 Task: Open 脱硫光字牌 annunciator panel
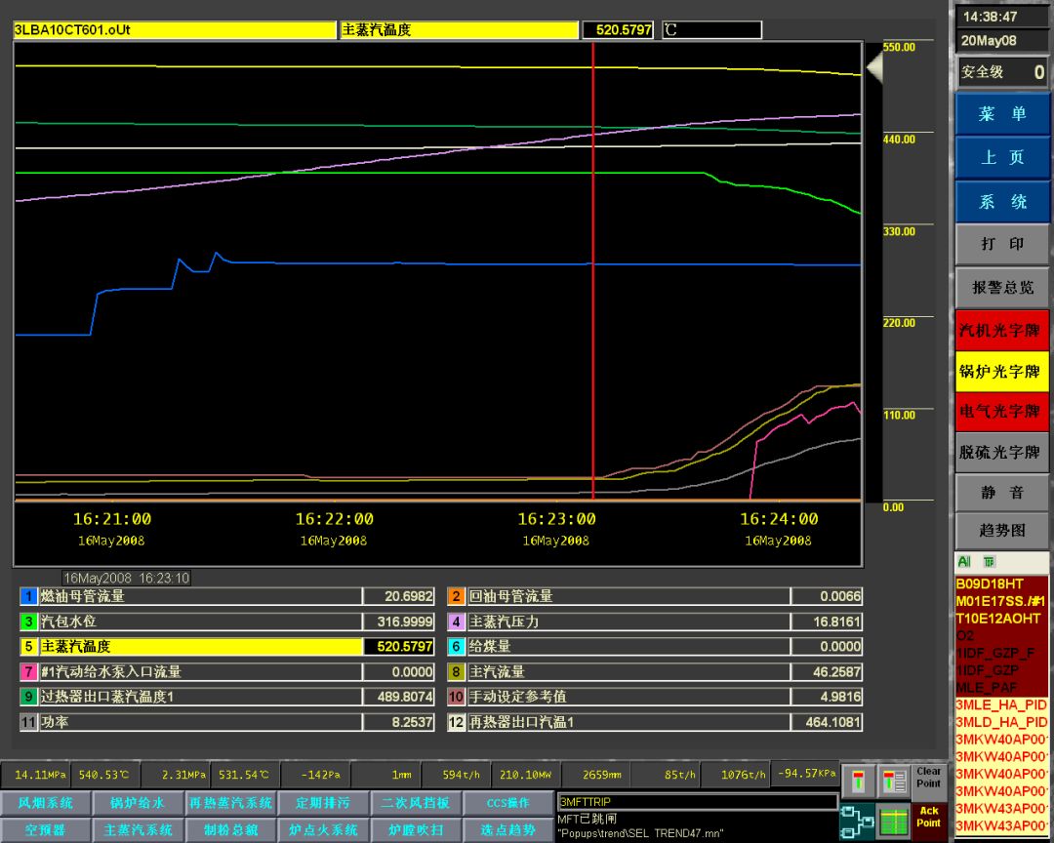[1001, 452]
